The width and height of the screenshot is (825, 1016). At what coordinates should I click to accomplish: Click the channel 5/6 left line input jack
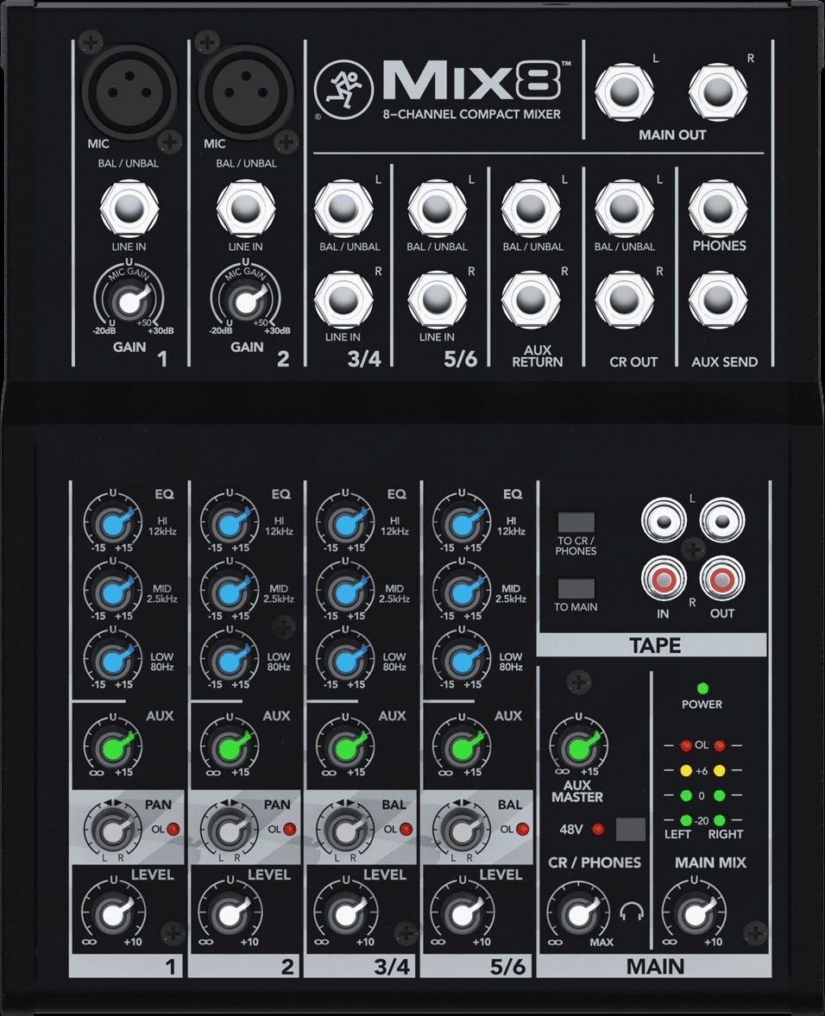438,208
